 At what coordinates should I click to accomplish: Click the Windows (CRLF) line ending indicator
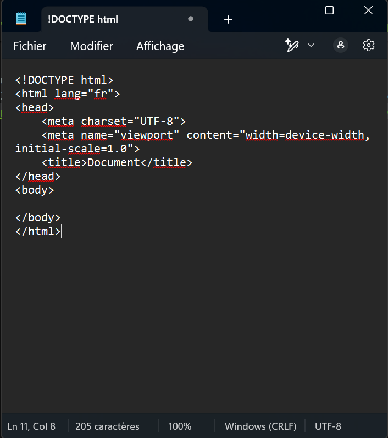pos(260,426)
